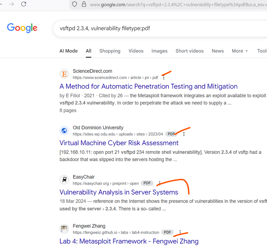Open three-dot menu for Old Dominion result
267x247 pixels.
click(184, 134)
